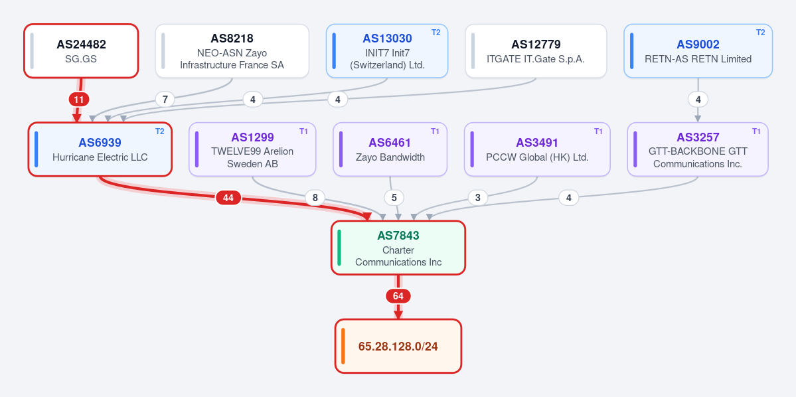The image size is (796, 397).
Task: Click the 65.28.128.0/24 prefix node
Action: click(398, 347)
